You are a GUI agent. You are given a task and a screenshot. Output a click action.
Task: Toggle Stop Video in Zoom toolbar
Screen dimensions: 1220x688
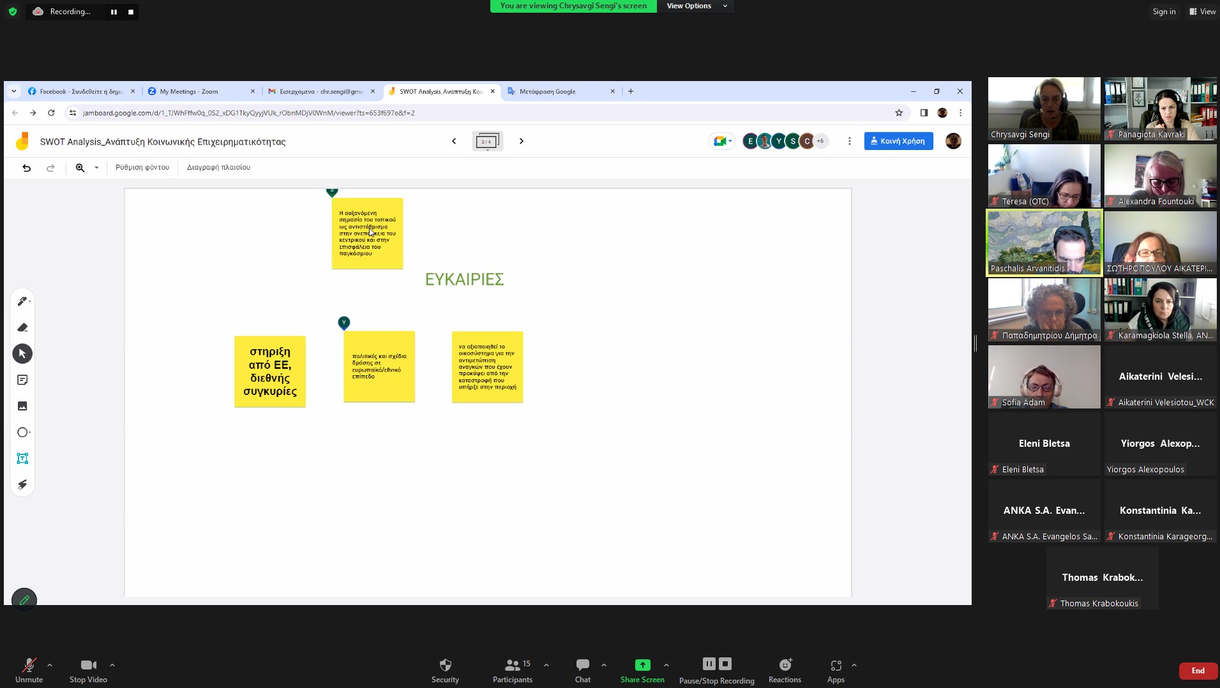point(88,669)
